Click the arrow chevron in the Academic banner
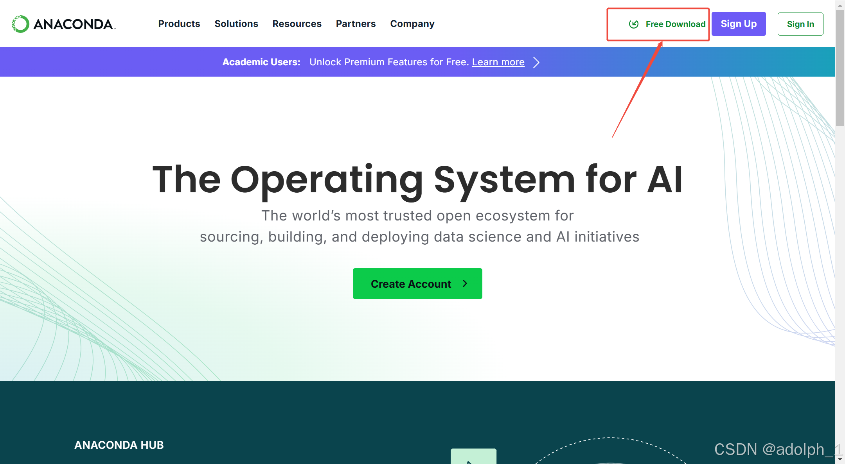The width and height of the screenshot is (845, 464). click(x=536, y=62)
